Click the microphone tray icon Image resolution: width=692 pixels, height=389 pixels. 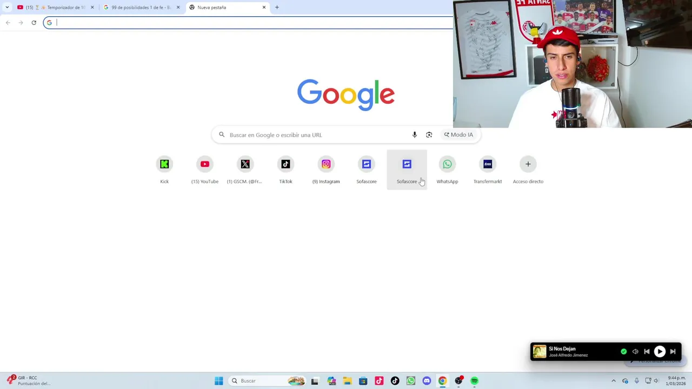click(x=636, y=381)
